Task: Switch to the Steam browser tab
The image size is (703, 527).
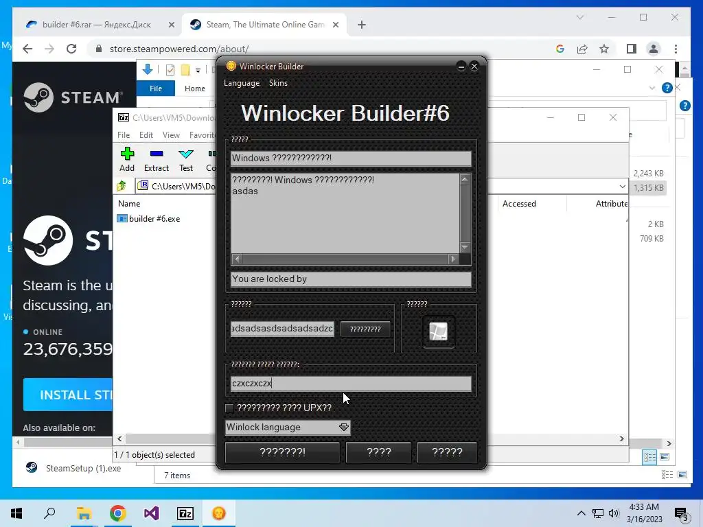Action: 264,25
